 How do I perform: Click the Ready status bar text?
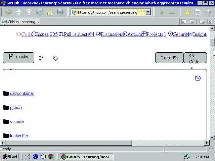(6, 149)
